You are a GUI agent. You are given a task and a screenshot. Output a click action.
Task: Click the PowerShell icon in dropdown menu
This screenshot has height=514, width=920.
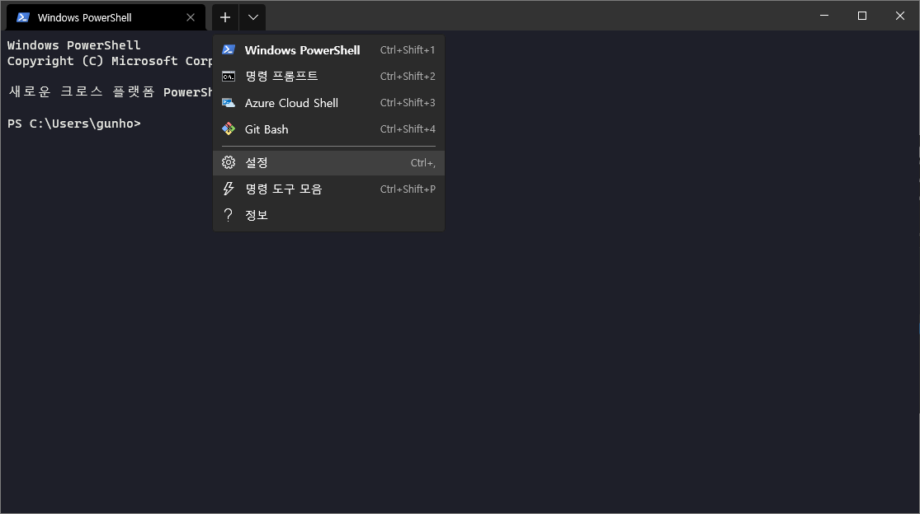[229, 49]
